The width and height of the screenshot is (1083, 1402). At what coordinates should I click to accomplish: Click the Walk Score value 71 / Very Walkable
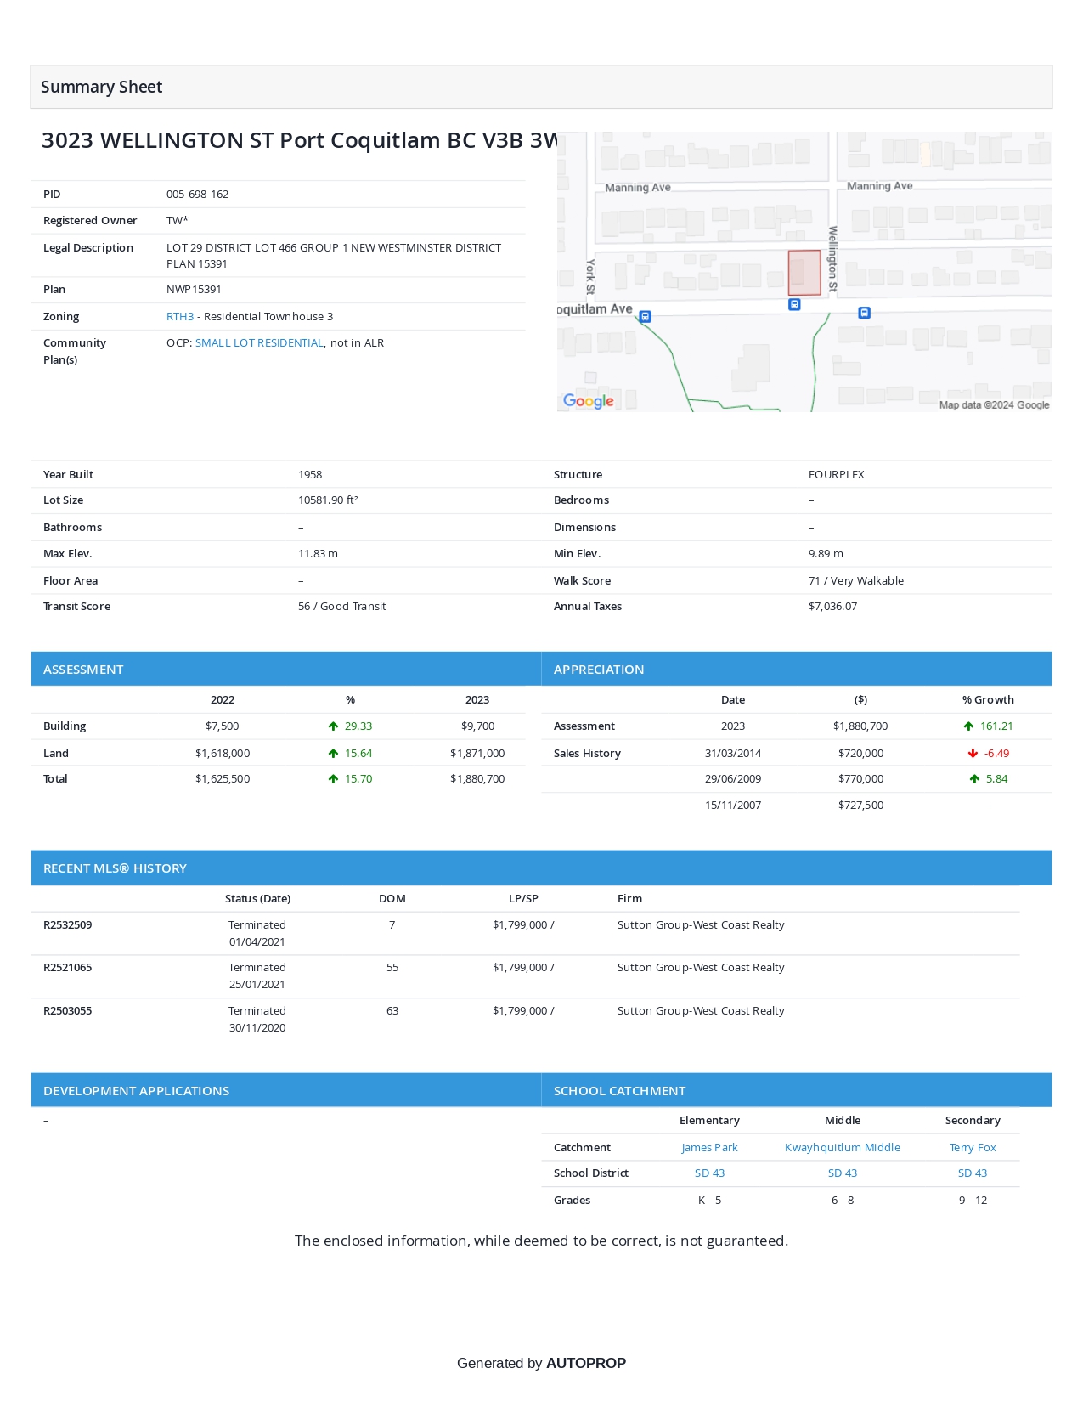coord(856,581)
